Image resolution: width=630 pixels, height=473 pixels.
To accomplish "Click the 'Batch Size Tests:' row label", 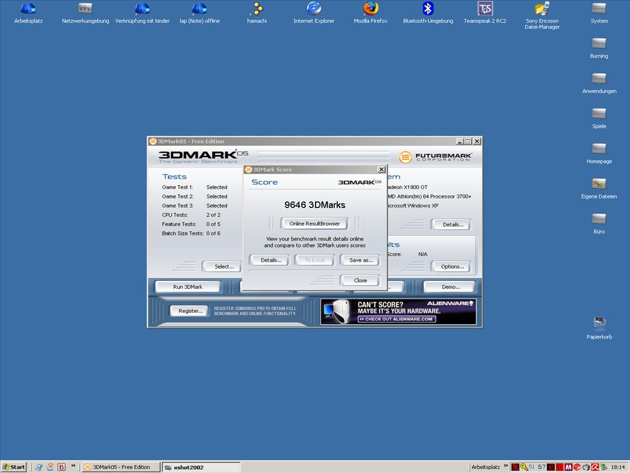I will tap(182, 233).
